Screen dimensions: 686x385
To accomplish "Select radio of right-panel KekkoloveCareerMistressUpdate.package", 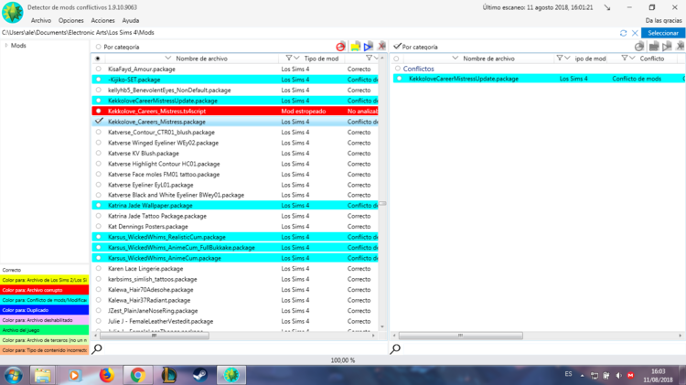I will (399, 79).
